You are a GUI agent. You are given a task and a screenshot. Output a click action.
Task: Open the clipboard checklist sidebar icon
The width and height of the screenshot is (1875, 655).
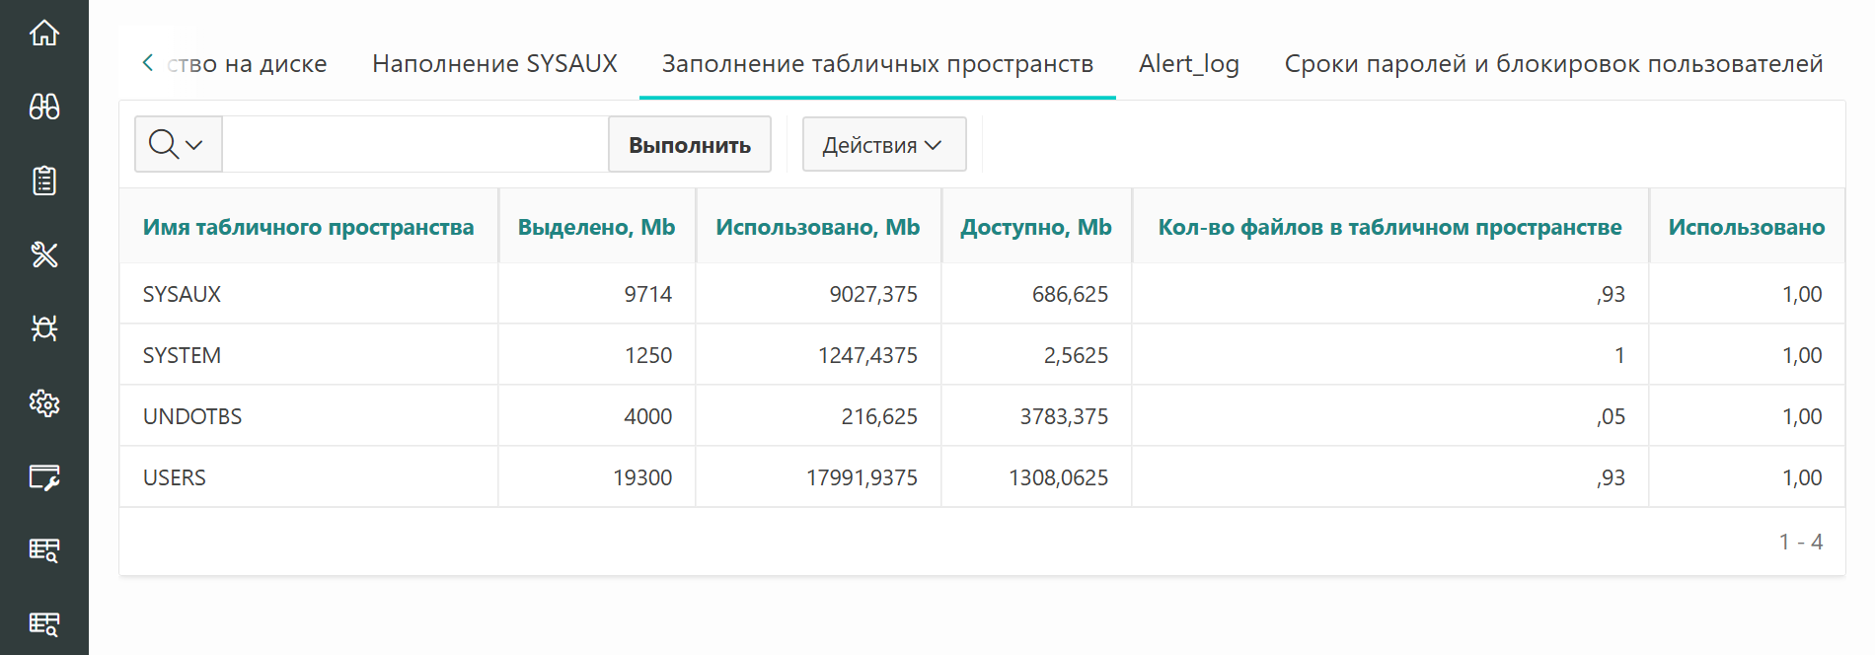coord(44,181)
